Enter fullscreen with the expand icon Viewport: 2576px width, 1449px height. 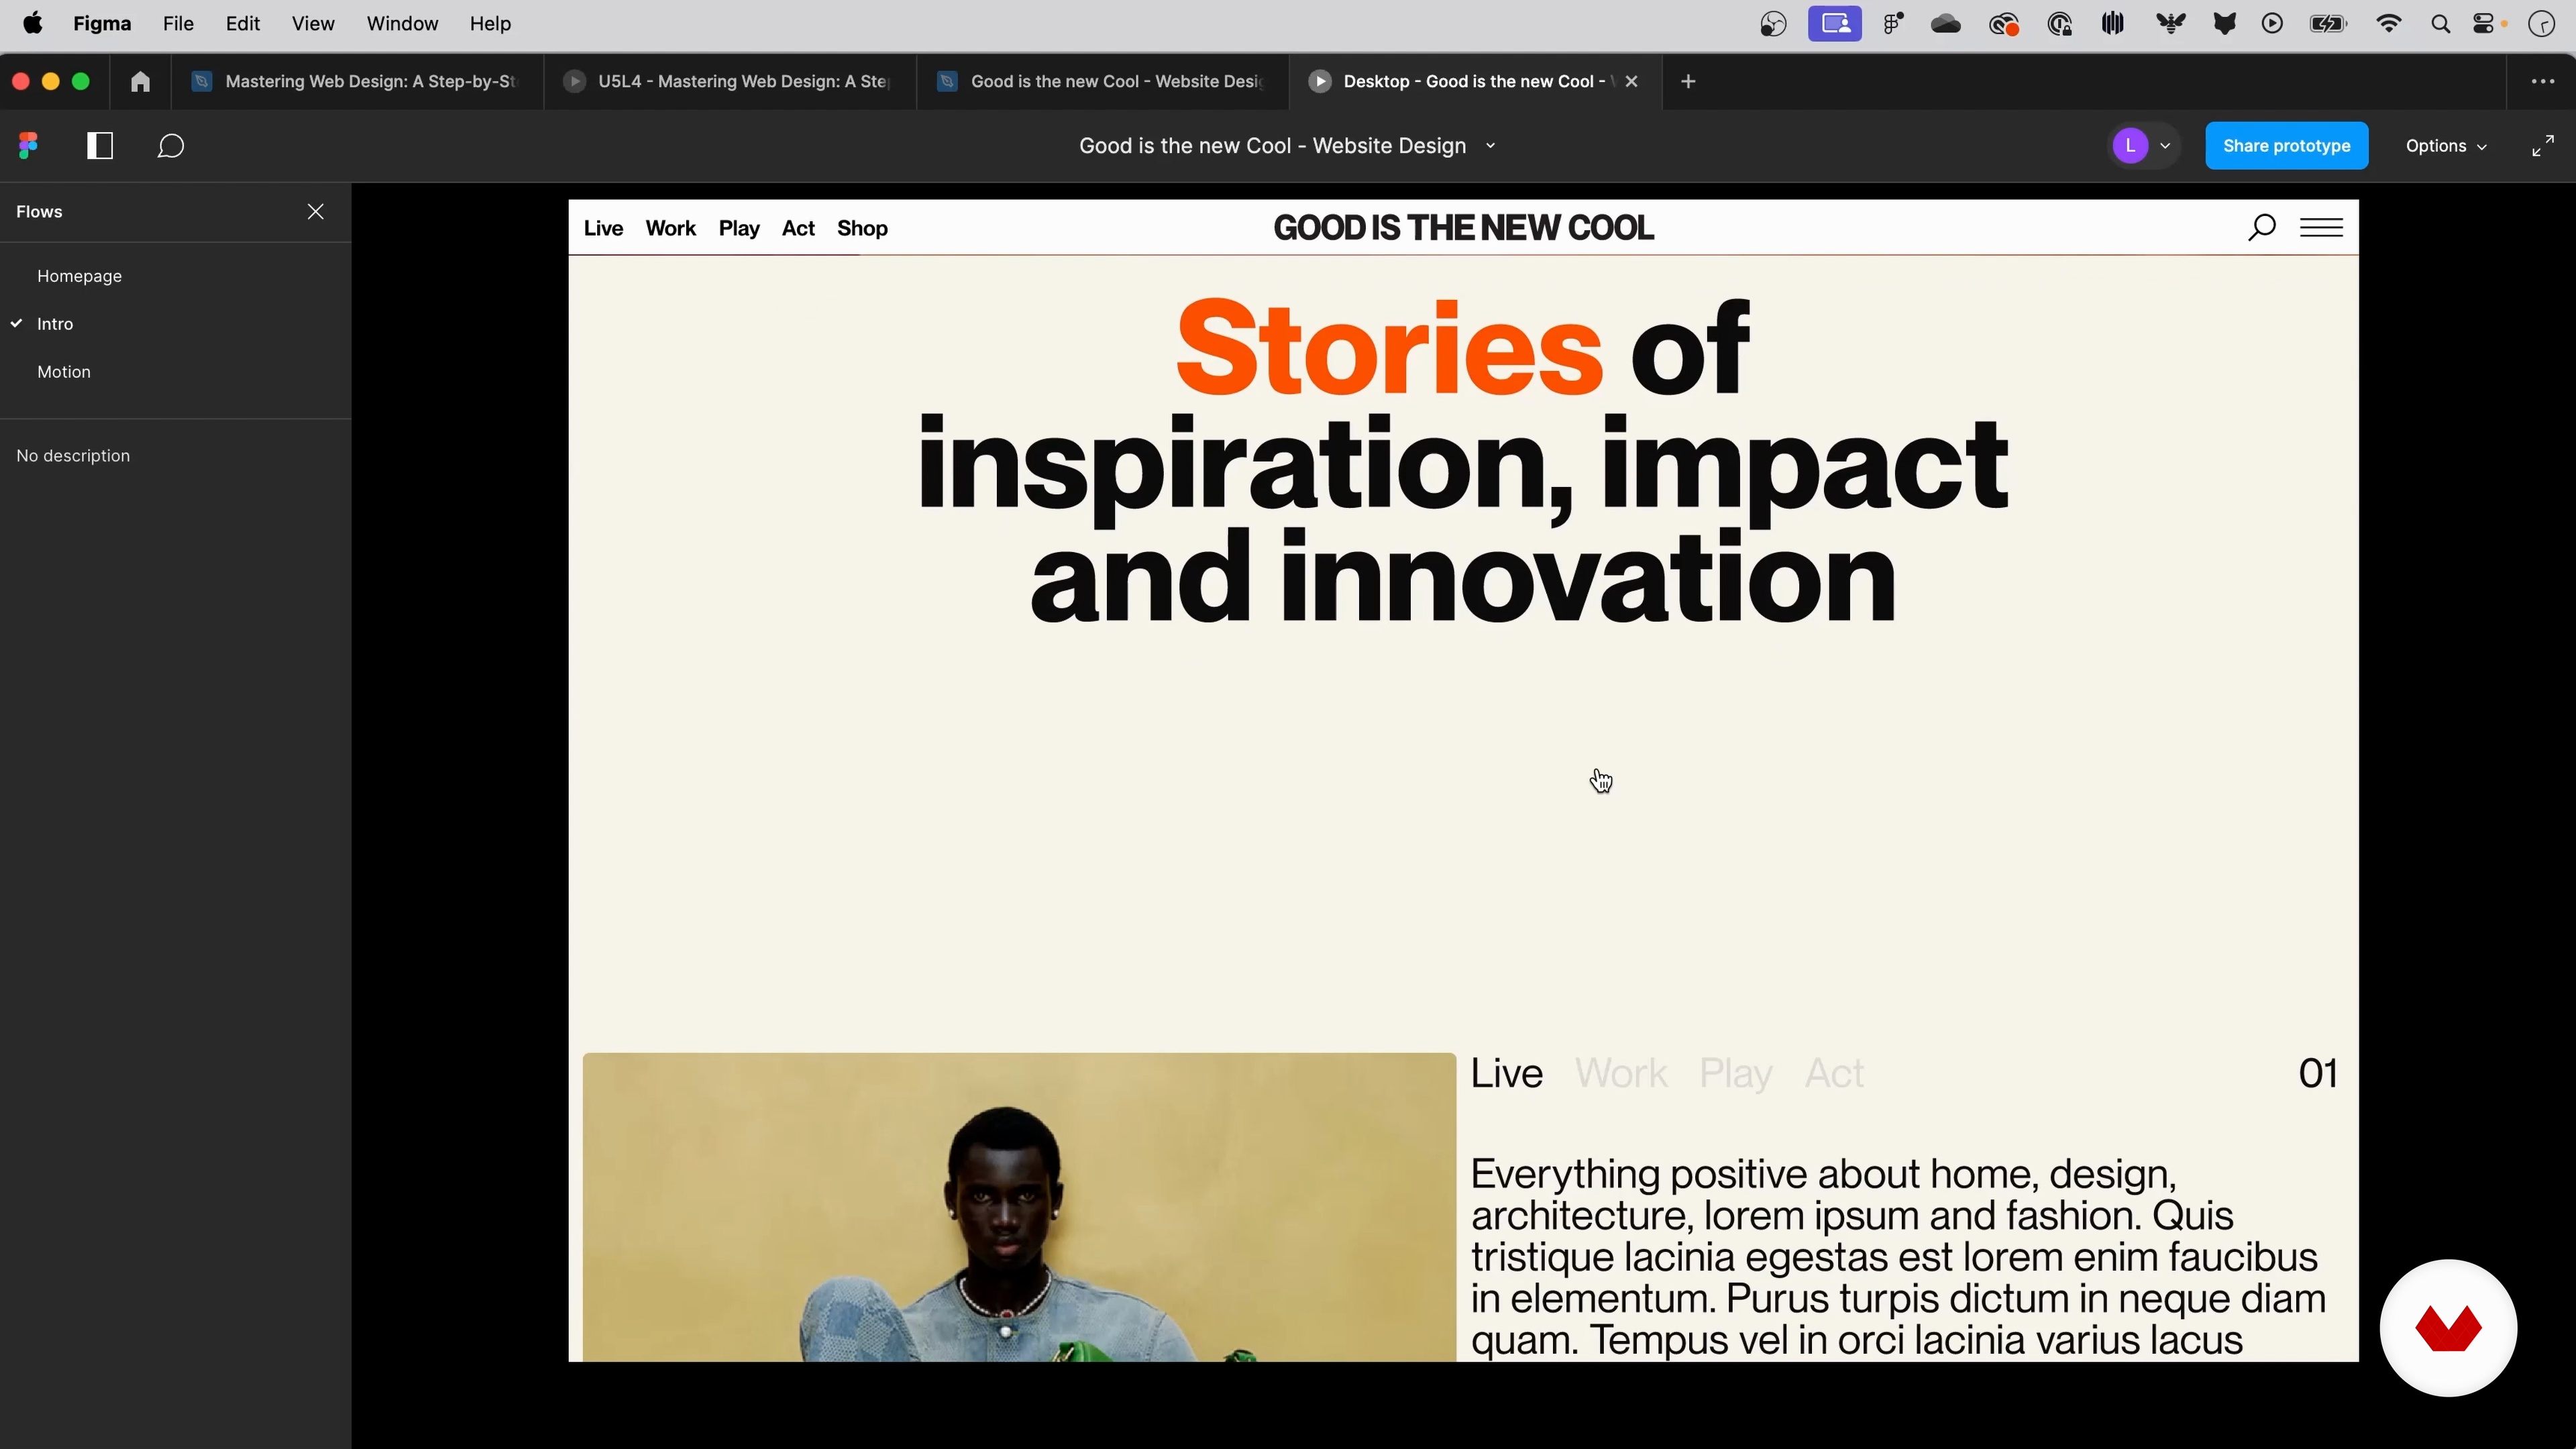2543,146
